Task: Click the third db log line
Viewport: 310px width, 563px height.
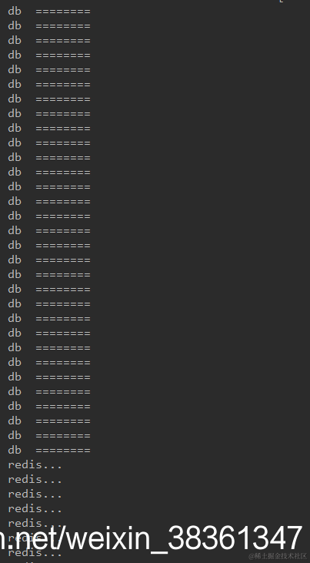Action: click(49, 41)
